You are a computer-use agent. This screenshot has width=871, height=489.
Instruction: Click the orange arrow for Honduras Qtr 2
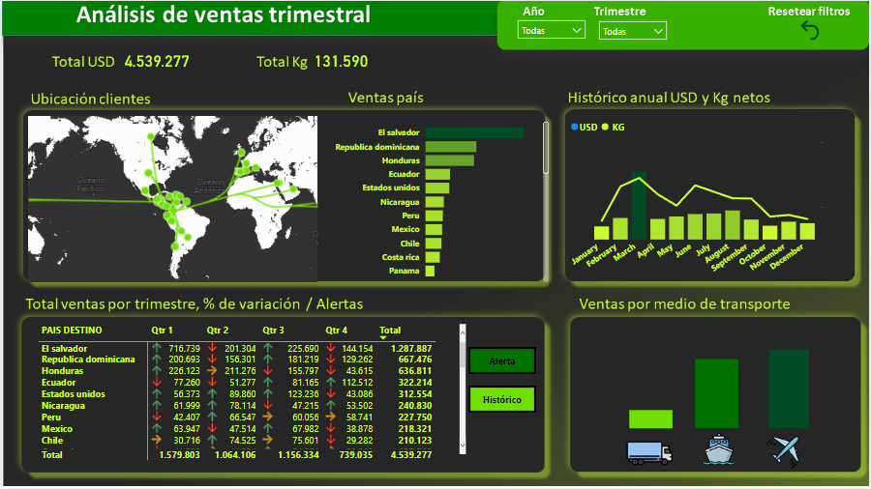[212, 370]
